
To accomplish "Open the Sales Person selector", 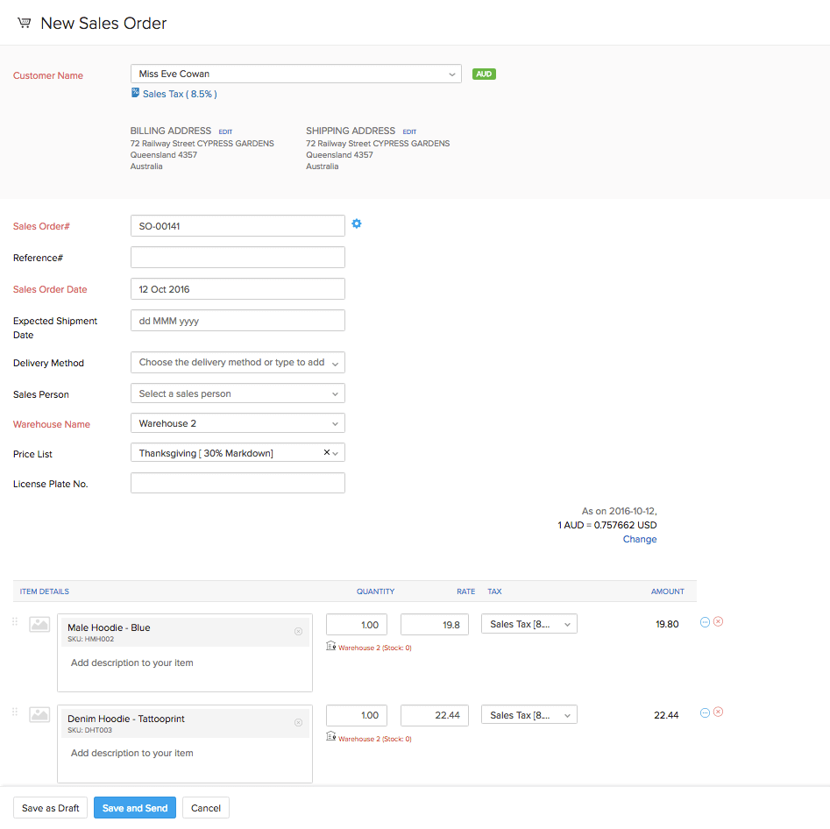I will [237, 393].
